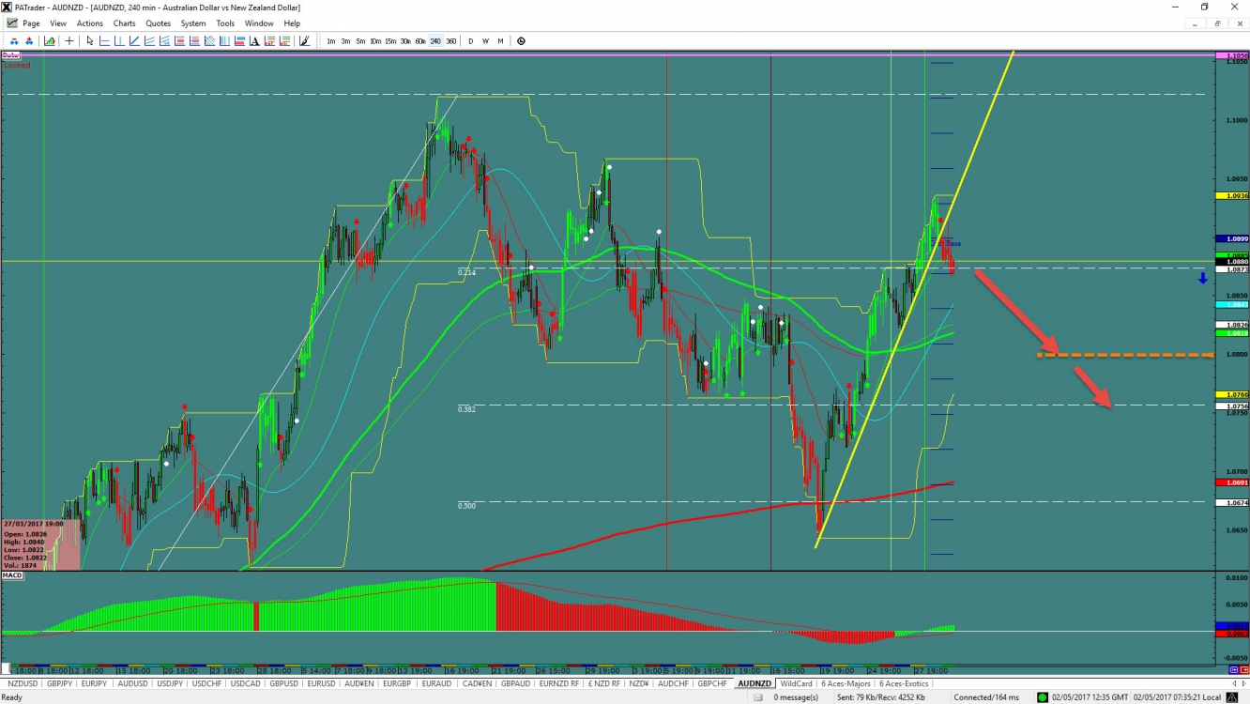Switch chart to 30m timeframe
This screenshot has width=1250, height=704.
pyautogui.click(x=405, y=40)
